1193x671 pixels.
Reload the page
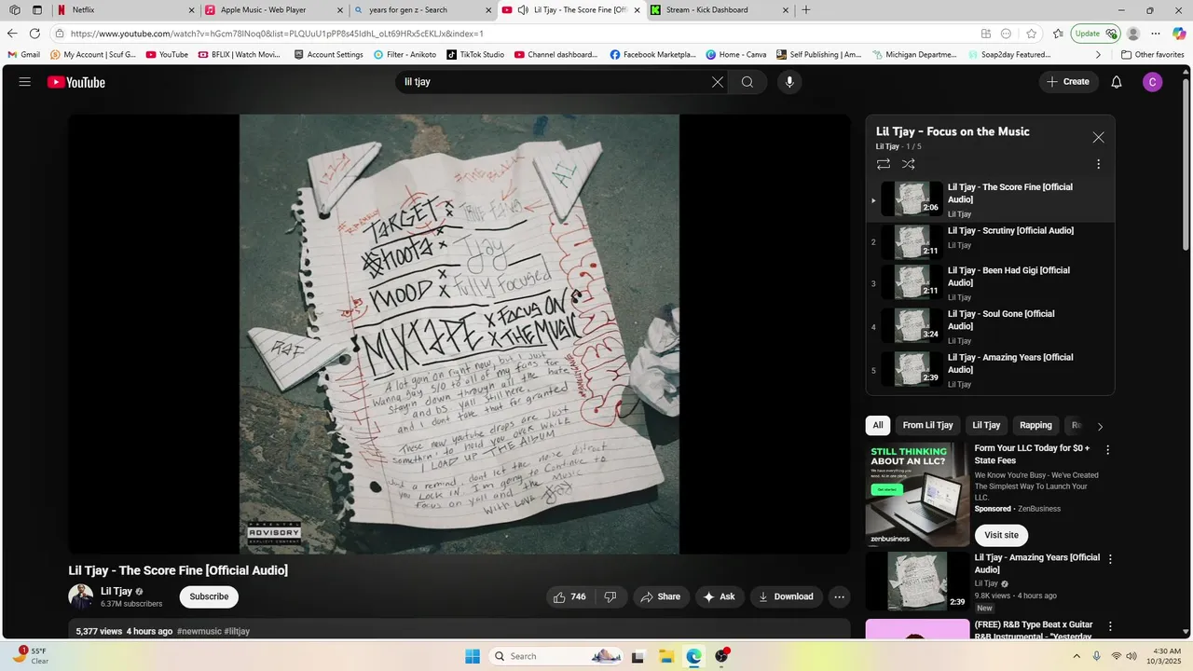[x=35, y=34]
